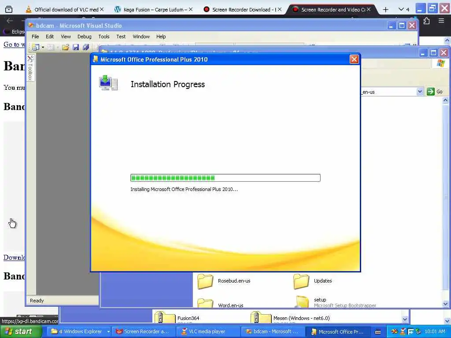Expand the Explorer address bar dropdown
Image resolution: width=451 pixels, height=338 pixels.
(420, 92)
